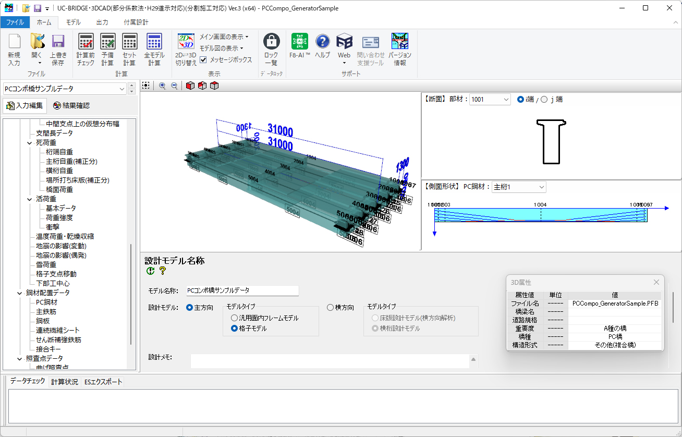Select the 横方向 radio button

click(x=331, y=308)
